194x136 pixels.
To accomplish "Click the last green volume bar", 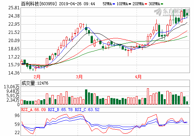I will point(187,103).
